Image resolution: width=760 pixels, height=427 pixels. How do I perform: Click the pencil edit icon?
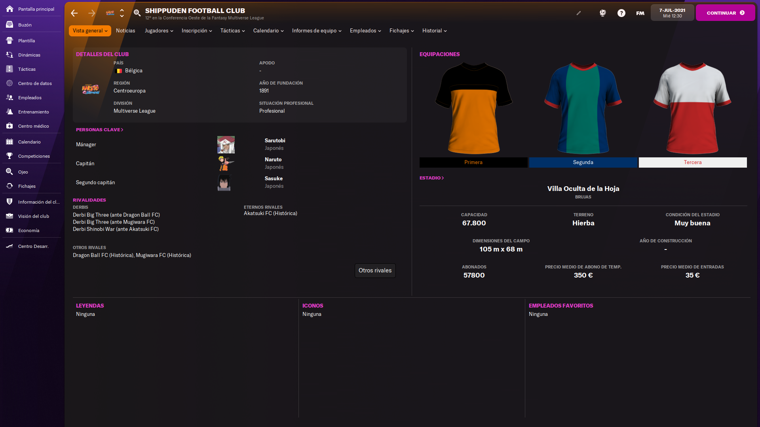point(579,13)
